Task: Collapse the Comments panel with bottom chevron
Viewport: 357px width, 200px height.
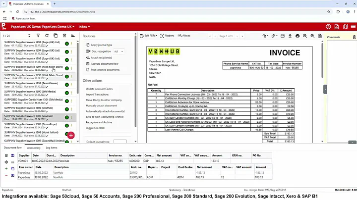Action: [352, 142]
